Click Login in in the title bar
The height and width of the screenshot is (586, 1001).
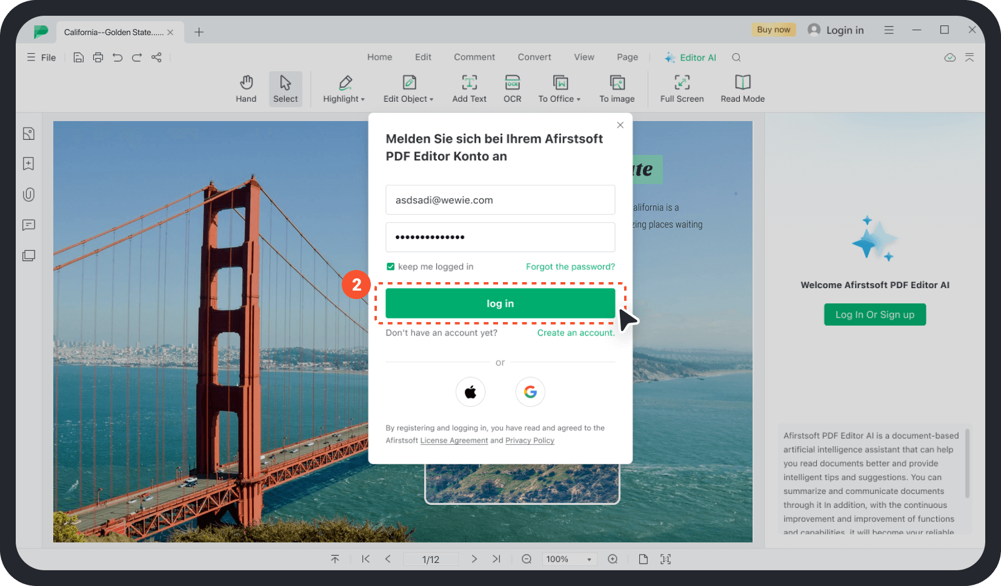coord(836,30)
